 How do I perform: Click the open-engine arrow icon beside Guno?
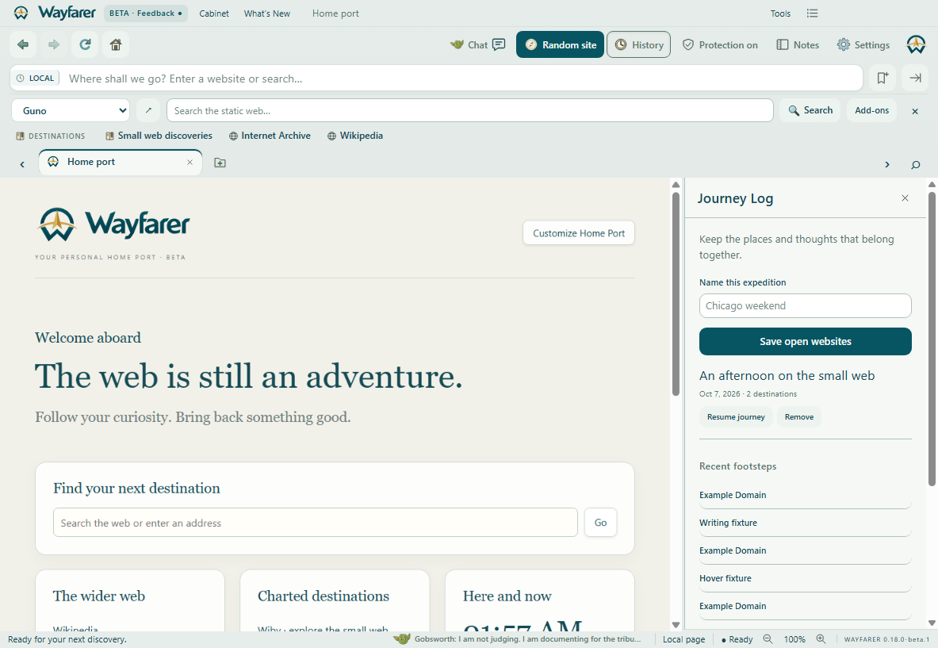(148, 111)
